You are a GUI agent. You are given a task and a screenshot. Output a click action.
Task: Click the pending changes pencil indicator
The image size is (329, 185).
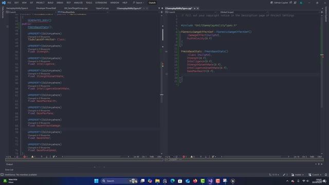point(285,175)
